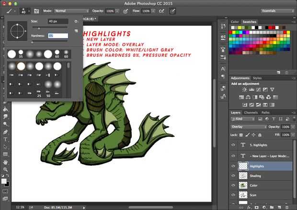Click the brush preset settings gear
Image resolution: width=297 pixels, height=210 pixels.
click(76, 21)
